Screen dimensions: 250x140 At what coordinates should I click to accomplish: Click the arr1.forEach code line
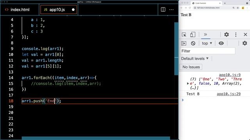[59, 78]
